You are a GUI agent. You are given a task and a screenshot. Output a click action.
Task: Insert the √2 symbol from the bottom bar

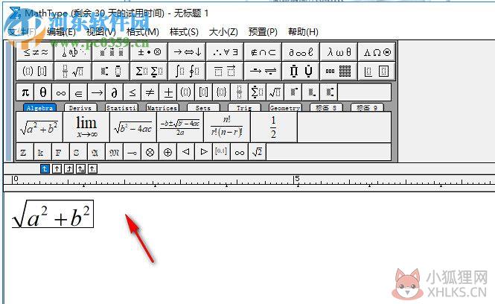(258, 152)
